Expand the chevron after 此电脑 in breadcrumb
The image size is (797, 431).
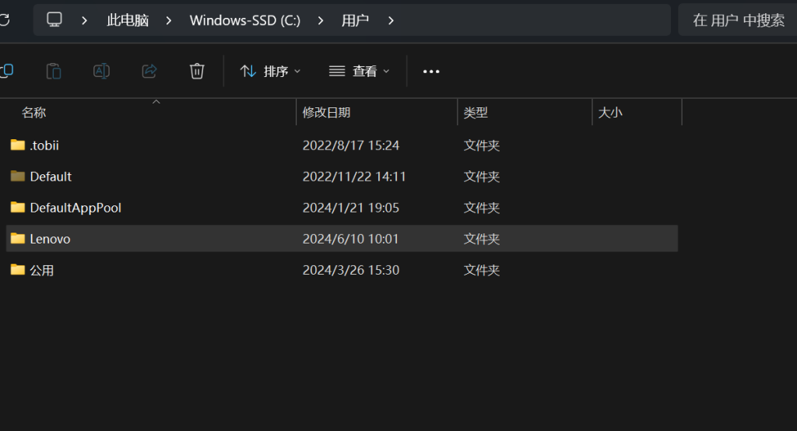pos(169,20)
